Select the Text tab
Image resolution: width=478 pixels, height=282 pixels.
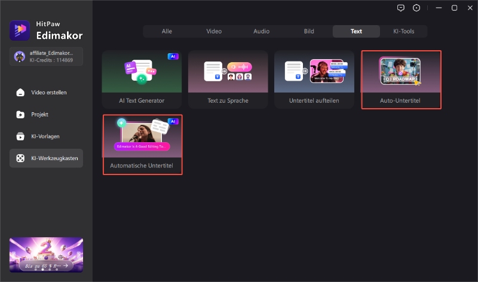pos(356,32)
